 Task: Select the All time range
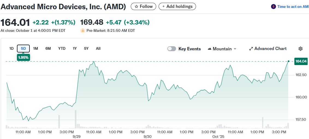click(x=98, y=48)
